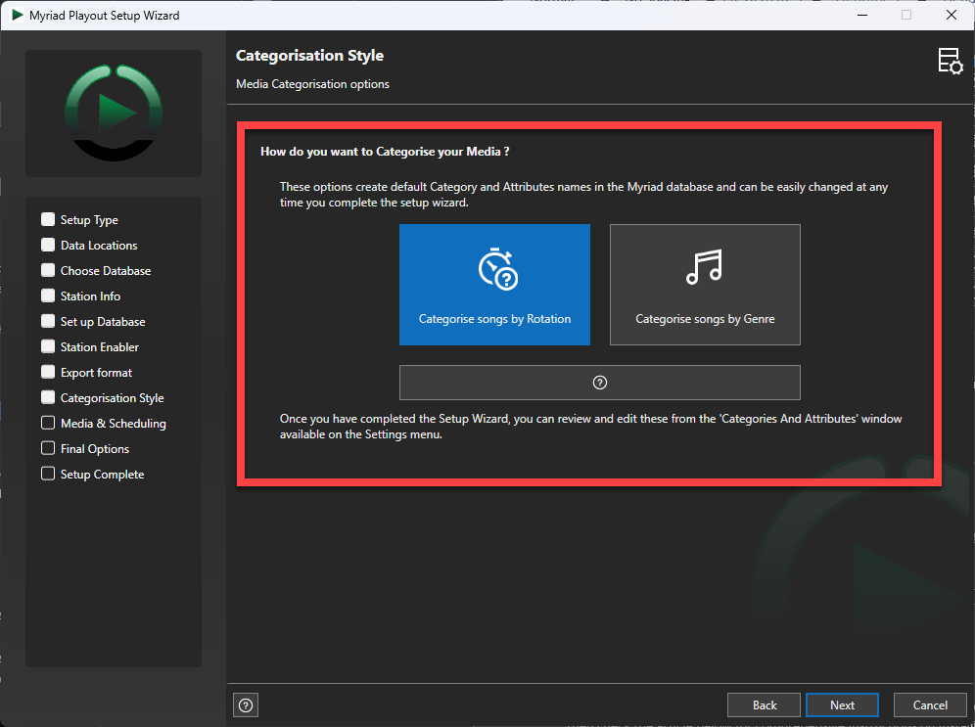Minimize the Setup Wizard window
The width and height of the screenshot is (975, 727).
coord(861,15)
